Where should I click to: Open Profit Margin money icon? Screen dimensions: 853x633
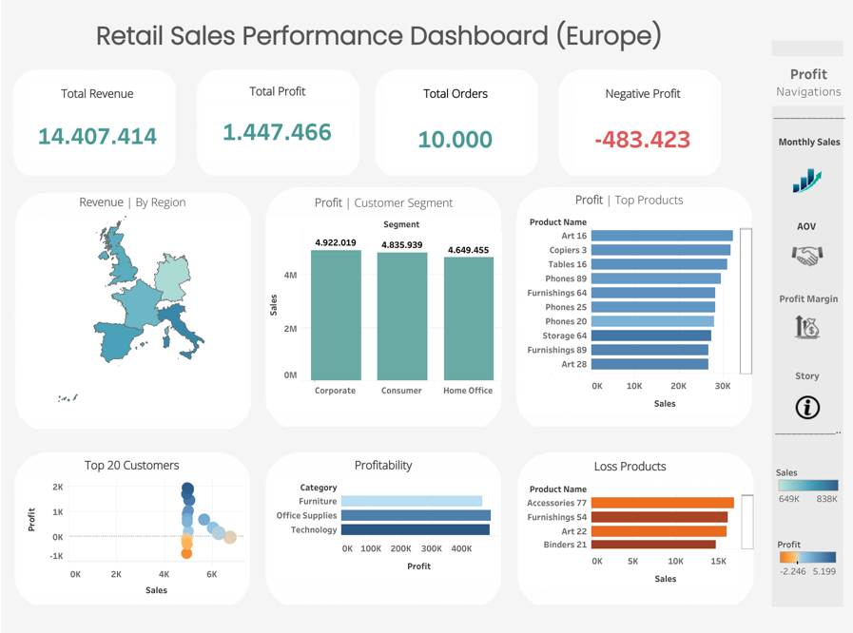point(807,328)
